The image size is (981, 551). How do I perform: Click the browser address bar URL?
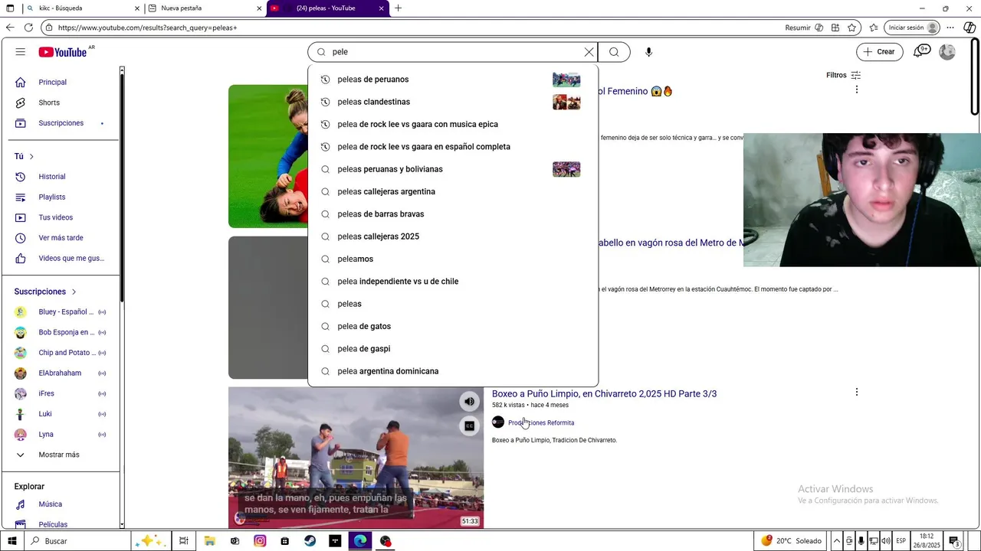point(147,28)
